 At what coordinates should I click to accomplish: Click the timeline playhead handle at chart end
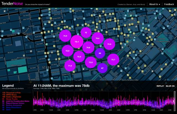175,101
